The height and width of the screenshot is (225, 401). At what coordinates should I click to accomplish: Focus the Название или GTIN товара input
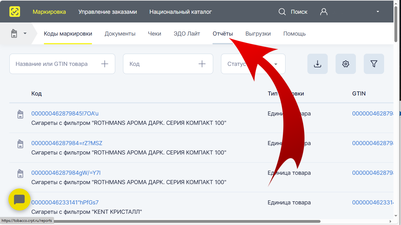(62, 64)
